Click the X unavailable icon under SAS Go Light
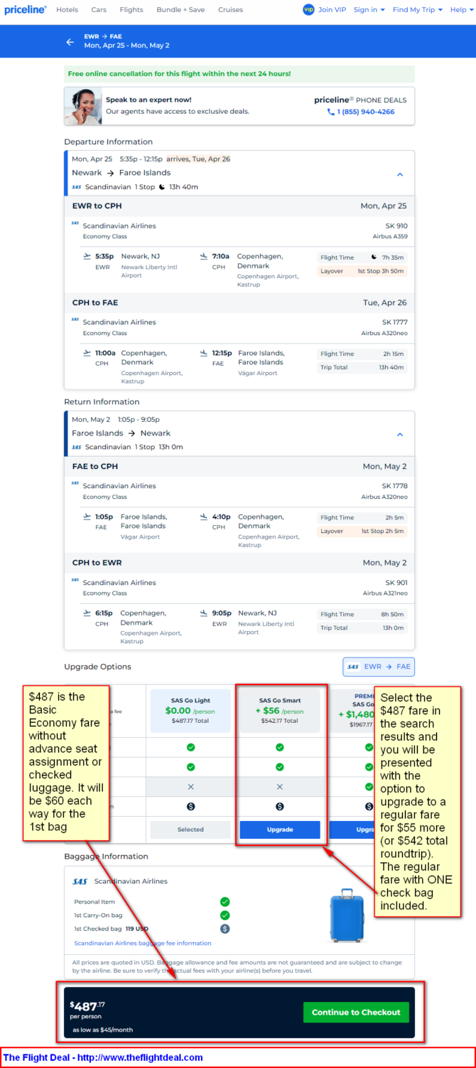This screenshot has width=476, height=1068. (x=190, y=786)
